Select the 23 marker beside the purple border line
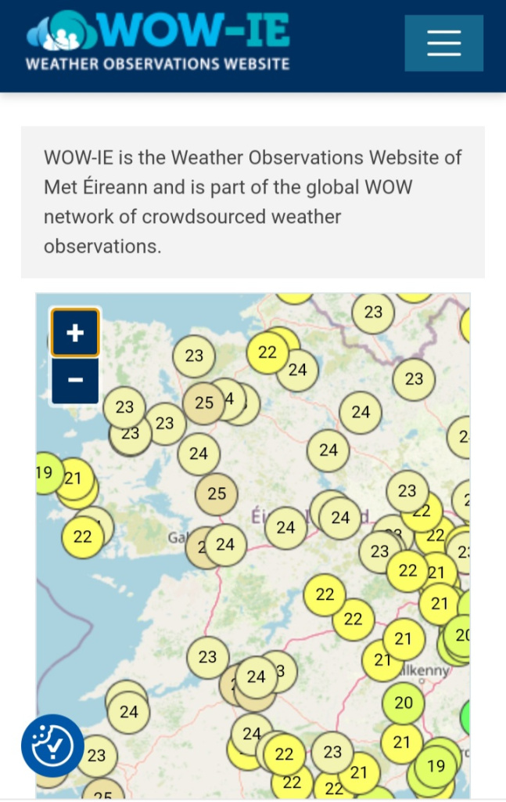Image resolution: width=506 pixels, height=802 pixels. 414,379
